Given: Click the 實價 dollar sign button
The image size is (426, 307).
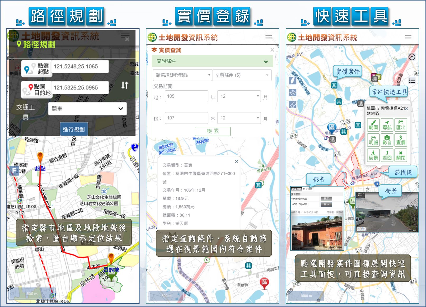Looking at the screenshot, I should (401, 140).
